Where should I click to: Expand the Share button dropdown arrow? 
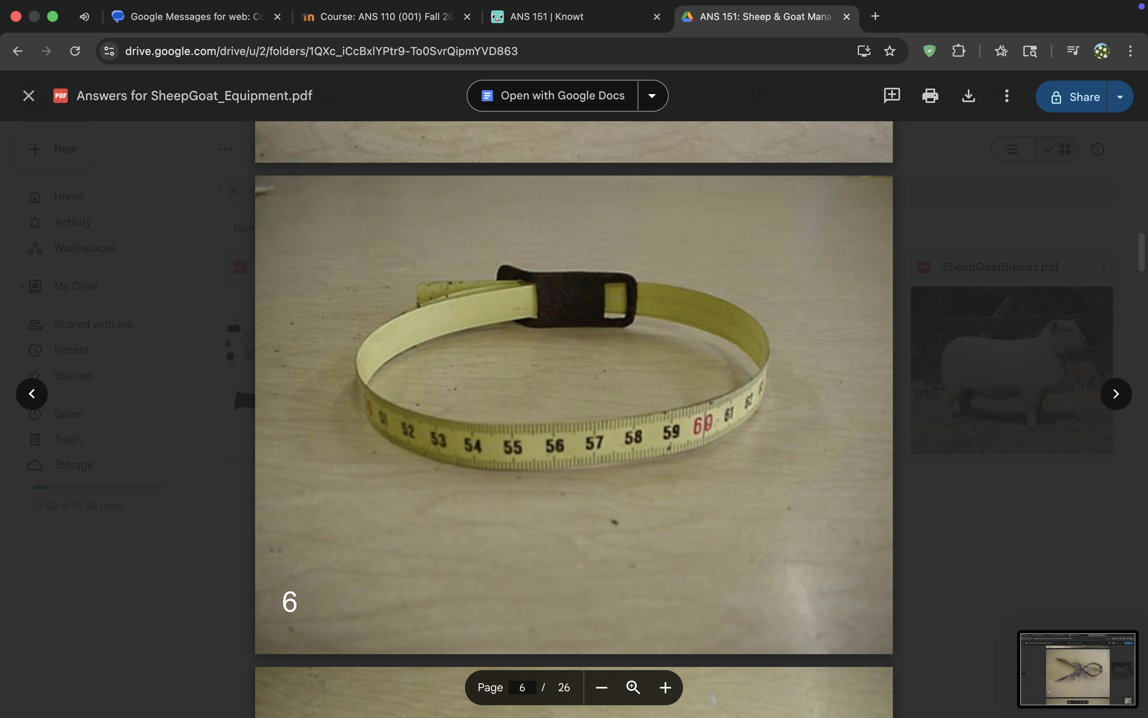pyautogui.click(x=1120, y=97)
